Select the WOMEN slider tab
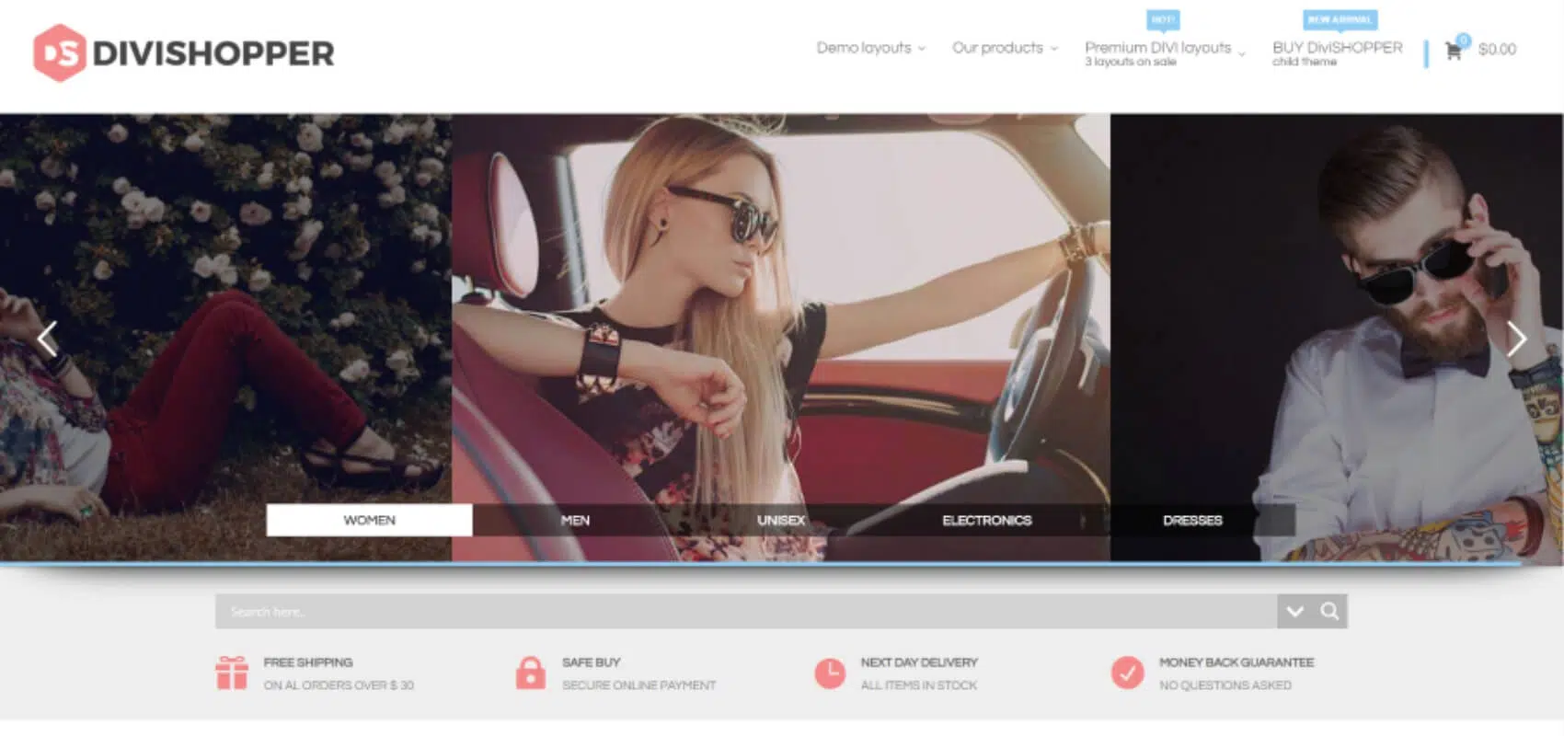 369,520
